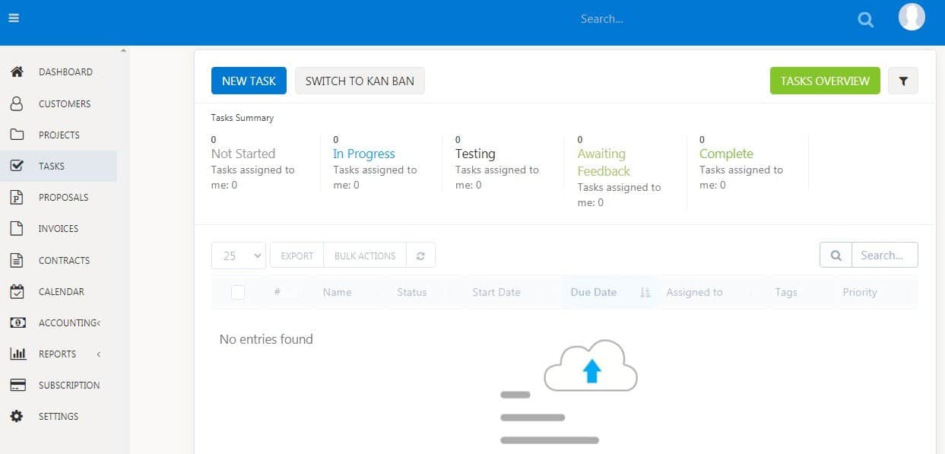Screen dimensions: 945x454
Task: Open Customers in the sidebar
Action: click(65, 103)
